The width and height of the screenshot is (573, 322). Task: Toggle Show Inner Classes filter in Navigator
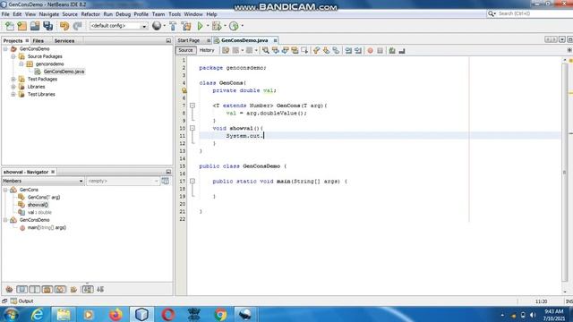pyautogui.click(x=60, y=289)
